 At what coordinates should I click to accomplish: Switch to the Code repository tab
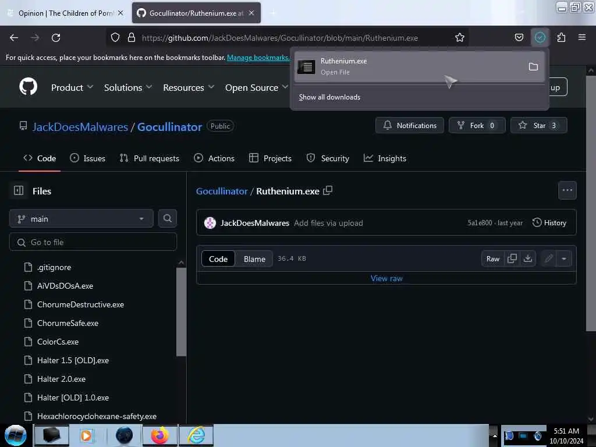tap(40, 158)
